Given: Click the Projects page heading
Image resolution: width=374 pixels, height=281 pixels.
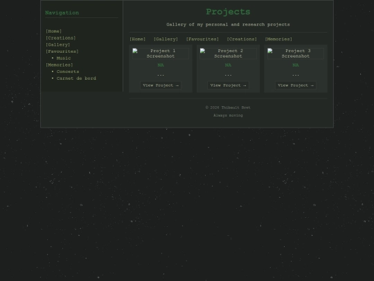Looking at the screenshot, I should click(228, 12).
